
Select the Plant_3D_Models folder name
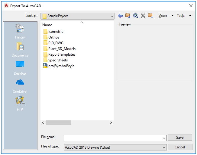pyautogui.click(x=62, y=49)
